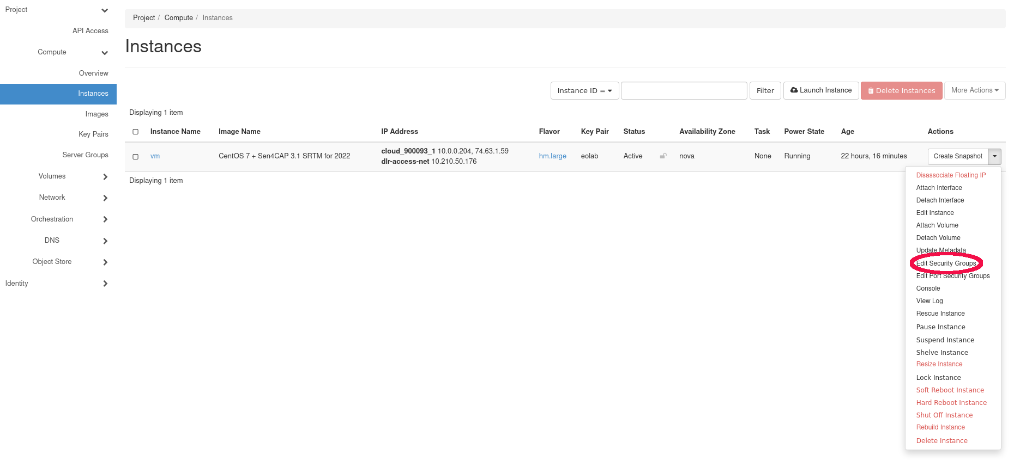
Task: Open the Instance ID filter dropdown
Action: (584, 91)
